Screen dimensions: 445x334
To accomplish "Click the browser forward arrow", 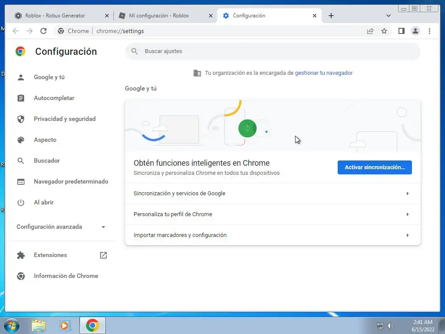I will tap(30, 31).
